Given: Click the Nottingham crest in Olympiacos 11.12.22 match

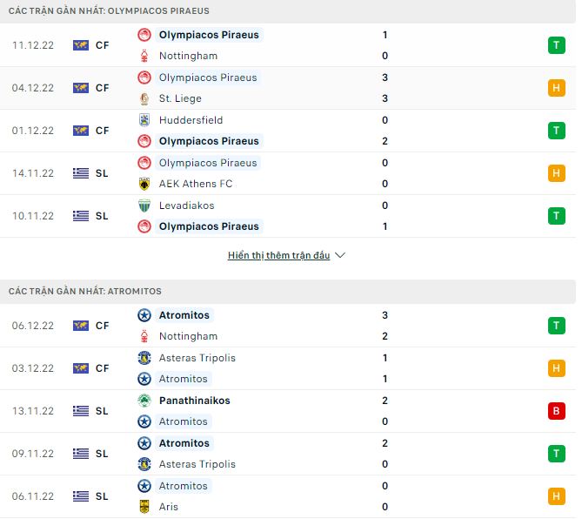Looking at the screenshot, I should click(x=144, y=56).
